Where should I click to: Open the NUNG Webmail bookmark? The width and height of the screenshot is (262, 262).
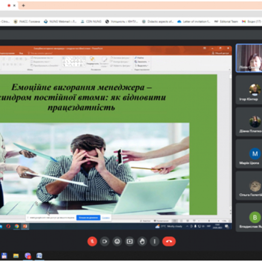(60, 21)
